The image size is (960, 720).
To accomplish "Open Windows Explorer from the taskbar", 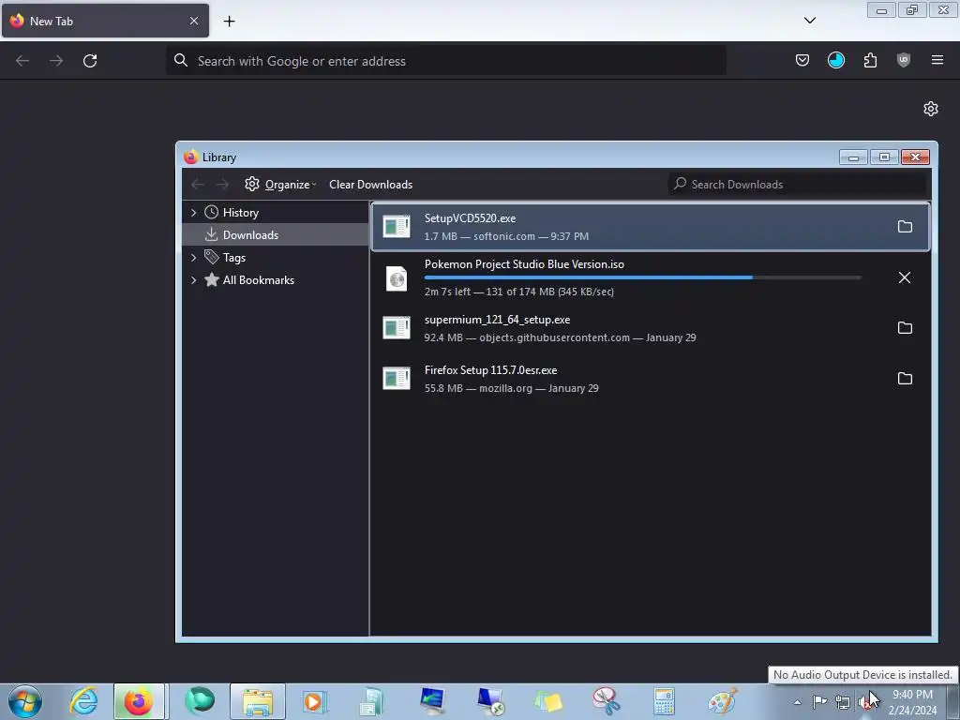I will 258,701.
